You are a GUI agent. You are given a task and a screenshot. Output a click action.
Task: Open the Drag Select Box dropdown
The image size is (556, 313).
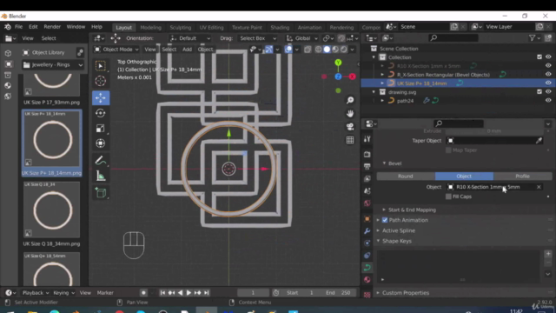pyautogui.click(x=257, y=38)
